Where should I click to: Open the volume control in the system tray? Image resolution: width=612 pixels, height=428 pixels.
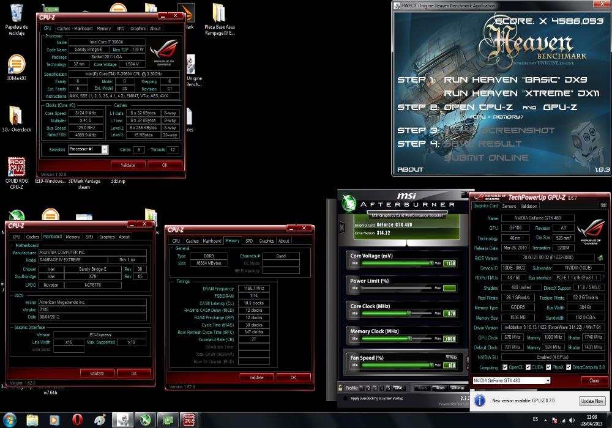click(572, 420)
